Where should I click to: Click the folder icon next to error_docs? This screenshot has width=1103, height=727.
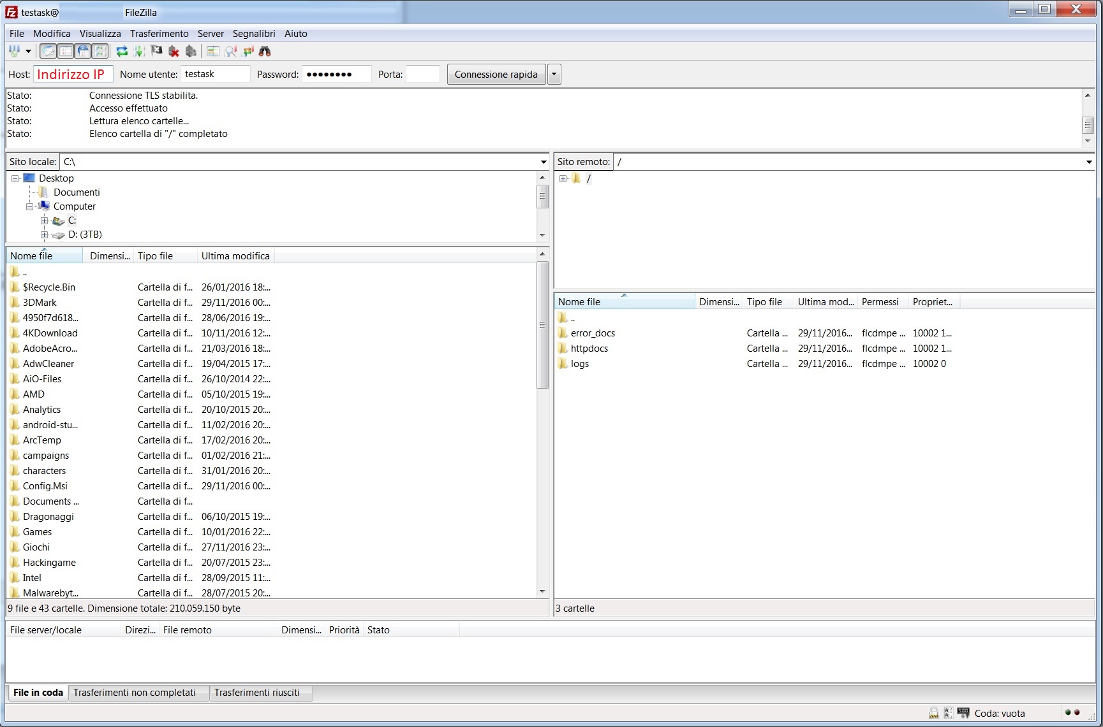[563, 333]
